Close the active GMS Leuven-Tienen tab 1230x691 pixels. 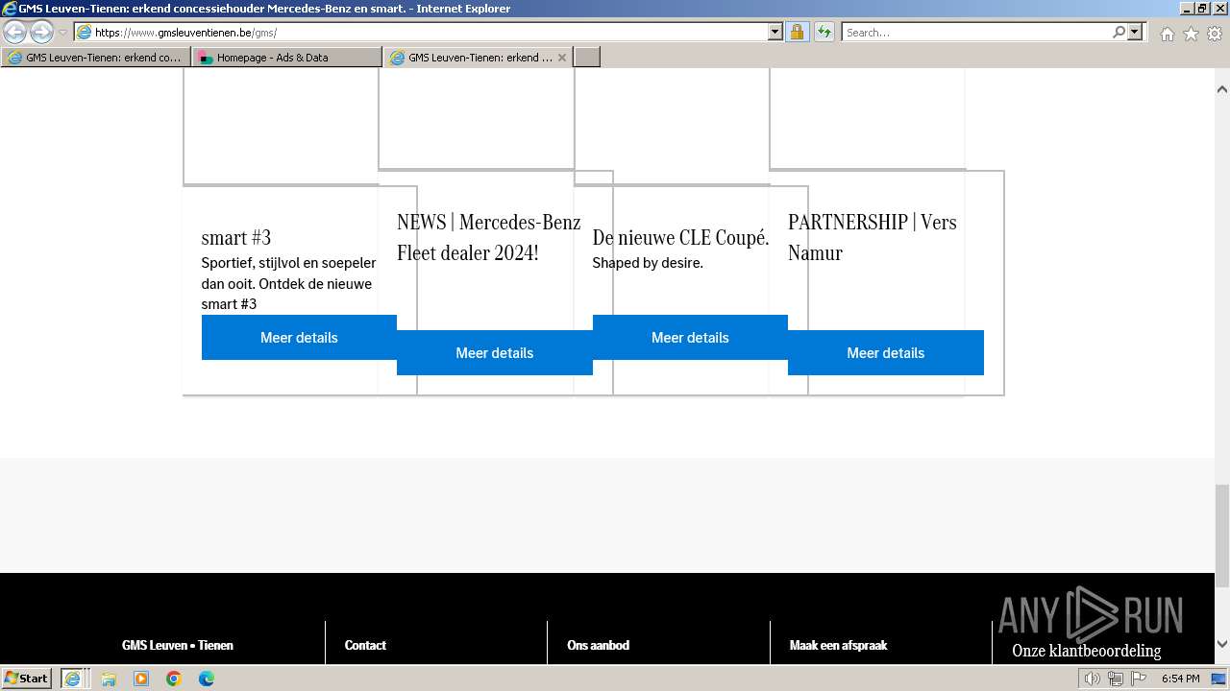[x=562, y=58]
